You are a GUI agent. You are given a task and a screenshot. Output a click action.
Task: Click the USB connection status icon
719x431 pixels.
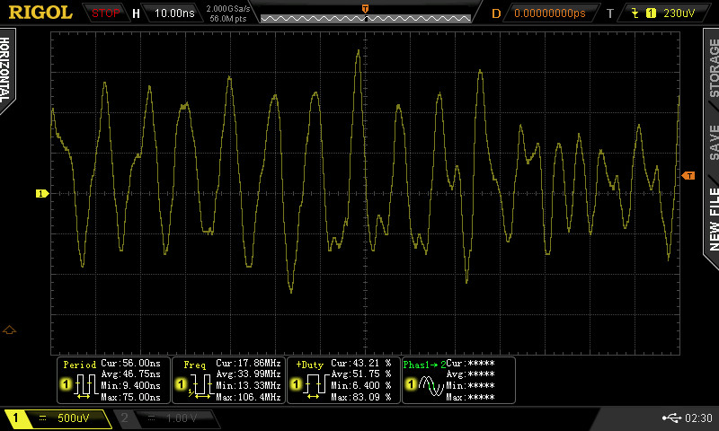point(671,418)
